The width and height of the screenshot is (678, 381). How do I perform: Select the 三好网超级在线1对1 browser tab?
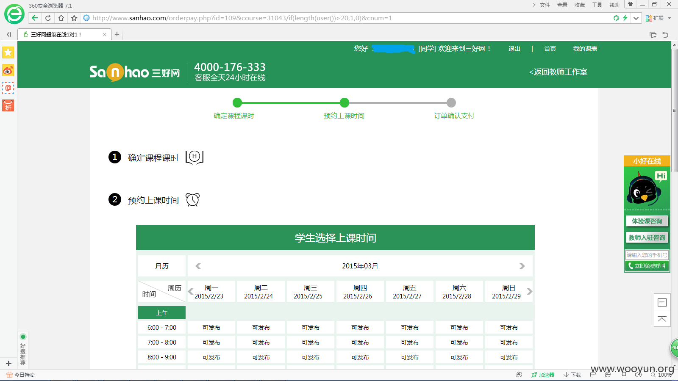click(64, 35)
